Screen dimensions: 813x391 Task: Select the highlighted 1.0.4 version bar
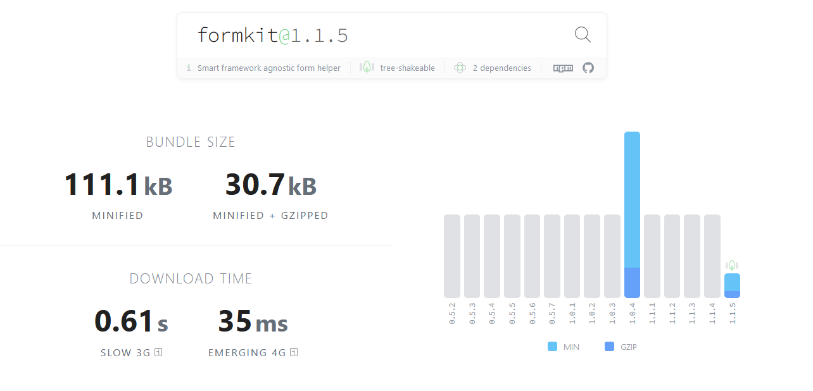coord(631,215)
